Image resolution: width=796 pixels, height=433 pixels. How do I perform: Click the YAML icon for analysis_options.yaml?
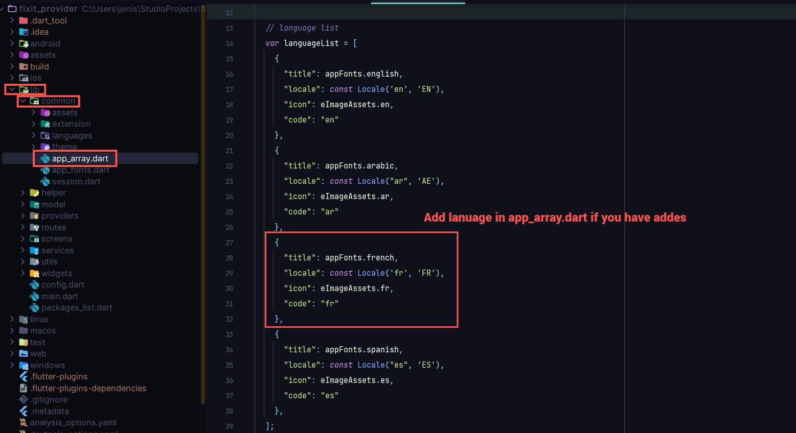pos(24,423)
